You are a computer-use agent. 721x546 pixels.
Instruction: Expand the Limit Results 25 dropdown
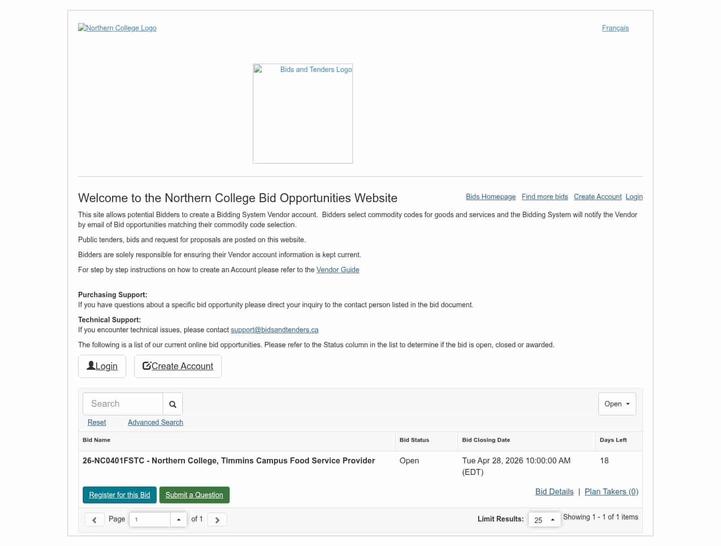[544, 519]
